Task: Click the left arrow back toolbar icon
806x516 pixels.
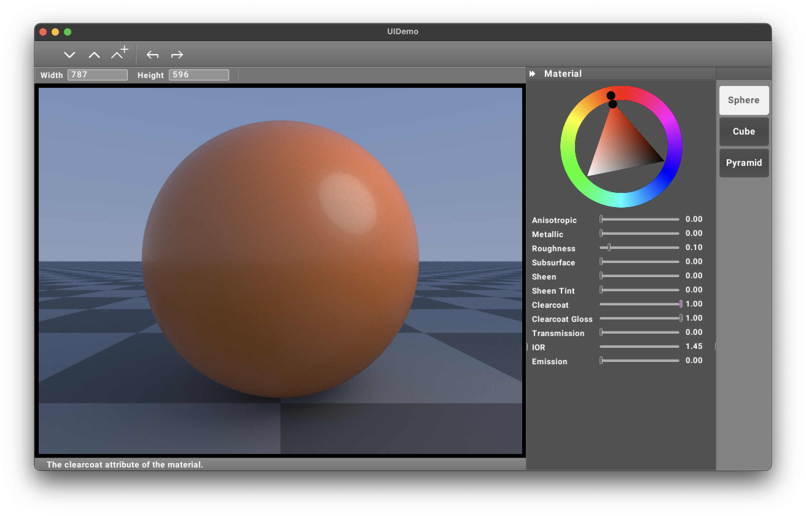Action: click(152, 55)
